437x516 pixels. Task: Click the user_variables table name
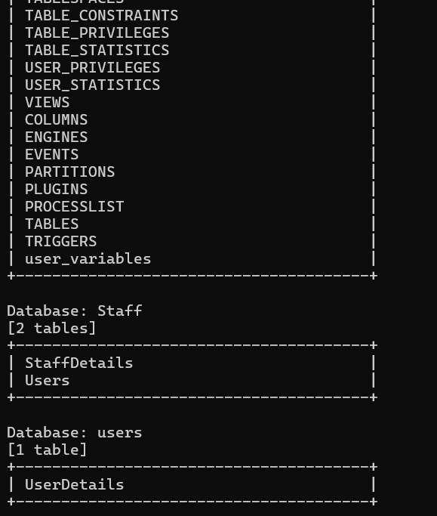(88, 259)
